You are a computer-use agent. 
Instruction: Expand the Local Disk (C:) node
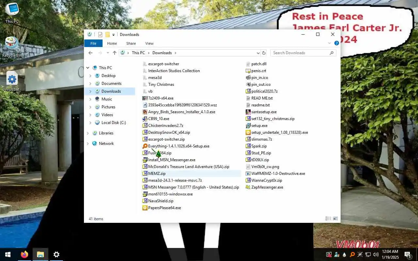pyautogui.click(x=90, y=123)
